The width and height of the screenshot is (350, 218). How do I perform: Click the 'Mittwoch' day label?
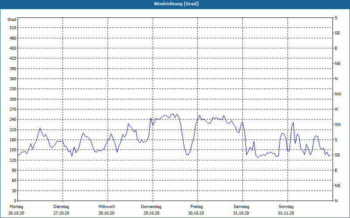[x=107, y=207]
